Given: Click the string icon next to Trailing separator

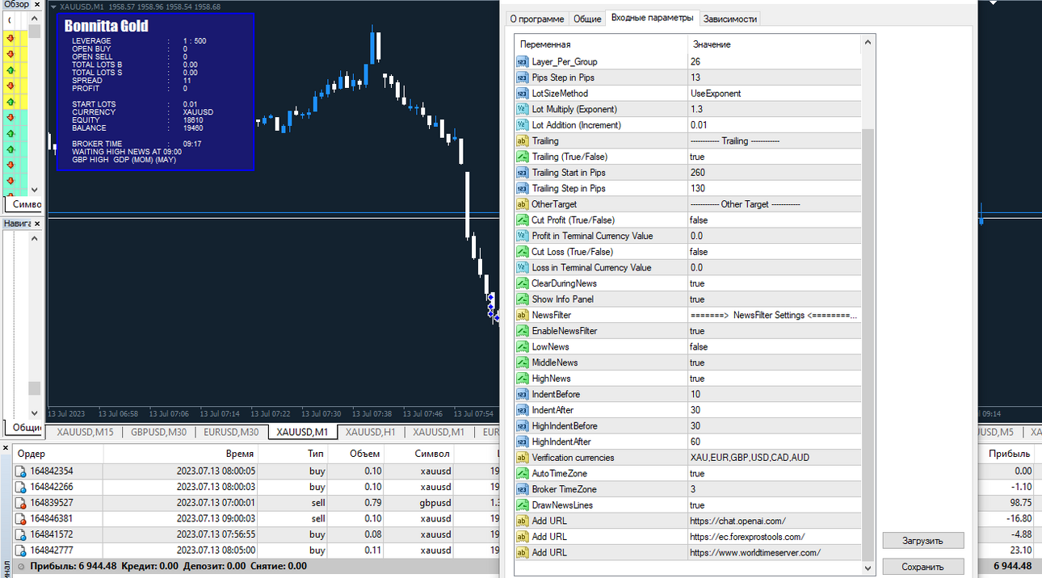Looking at the screenshot, I should 522,141.
